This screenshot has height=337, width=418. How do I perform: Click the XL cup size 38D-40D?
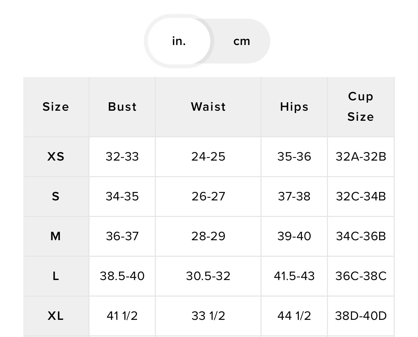pos(361,316)
